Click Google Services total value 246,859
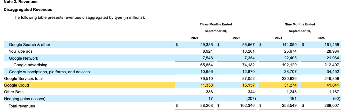 (x=332, y=78)
